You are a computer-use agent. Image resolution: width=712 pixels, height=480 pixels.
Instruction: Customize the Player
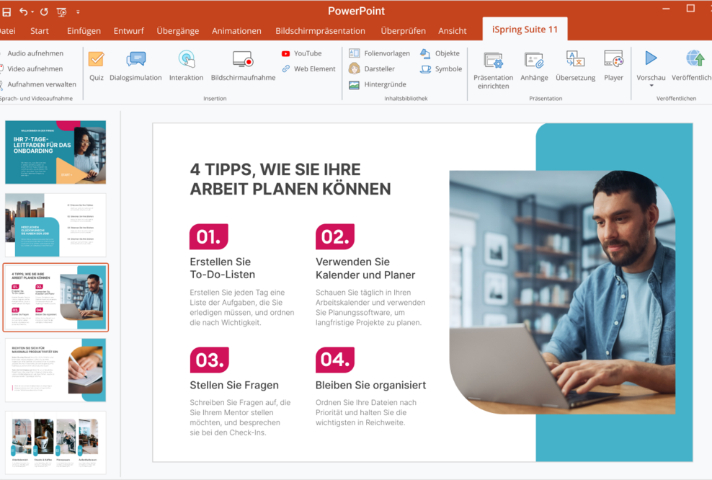pyautogui.click(x=613, y=64)
